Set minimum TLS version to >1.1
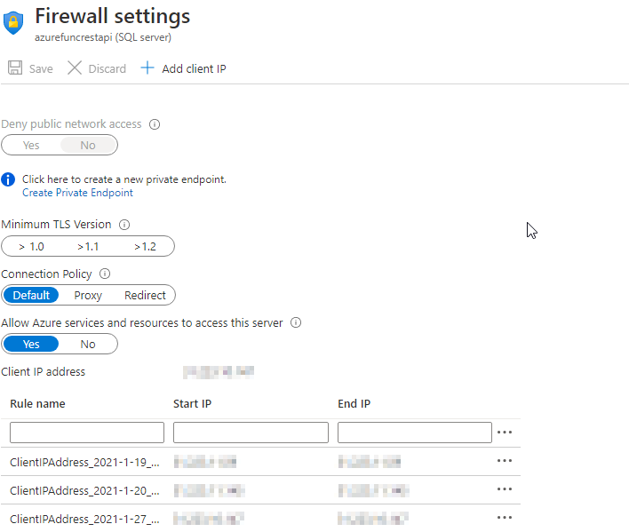This screenshot has height=532, width=629. point(88,247)
